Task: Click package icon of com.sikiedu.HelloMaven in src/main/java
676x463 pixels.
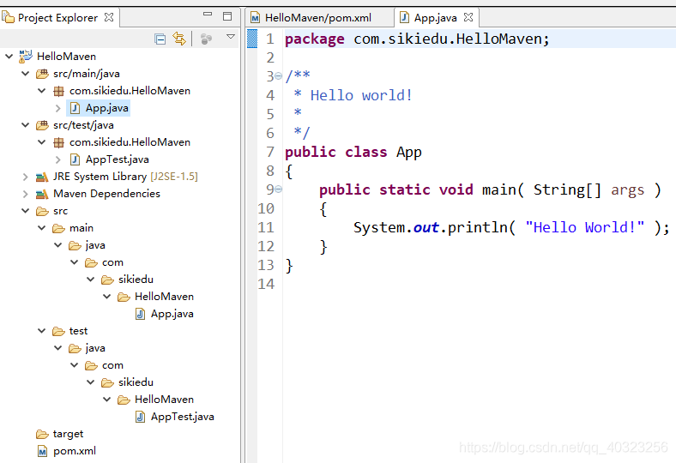Action: tap(58, 91)
